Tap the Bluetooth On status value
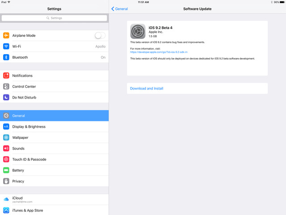 (x=103, y=57)
